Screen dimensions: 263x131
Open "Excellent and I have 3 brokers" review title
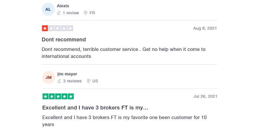pyautogui.click(x=95, y=108)
